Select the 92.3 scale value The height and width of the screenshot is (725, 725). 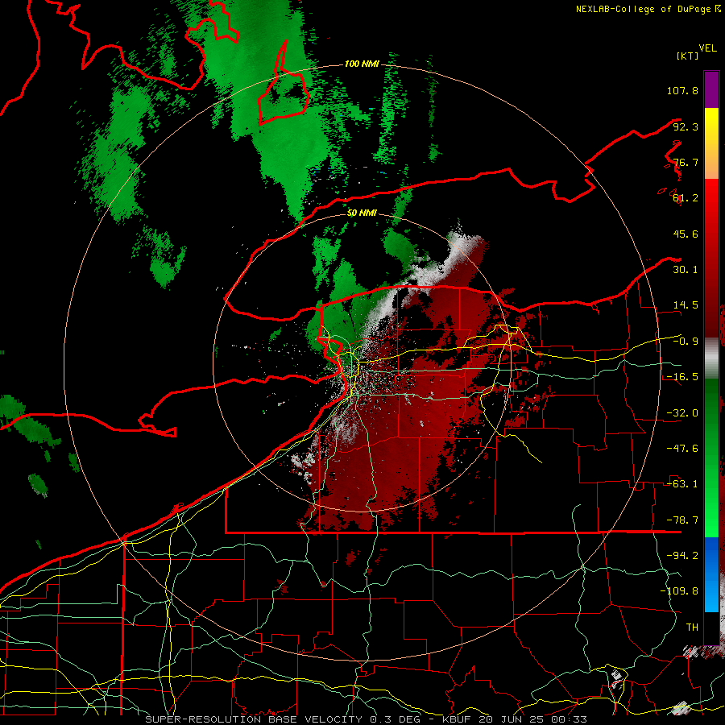pos(686,126)
